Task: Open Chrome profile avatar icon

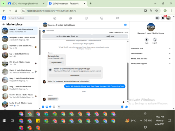Action: click(165, 11)
